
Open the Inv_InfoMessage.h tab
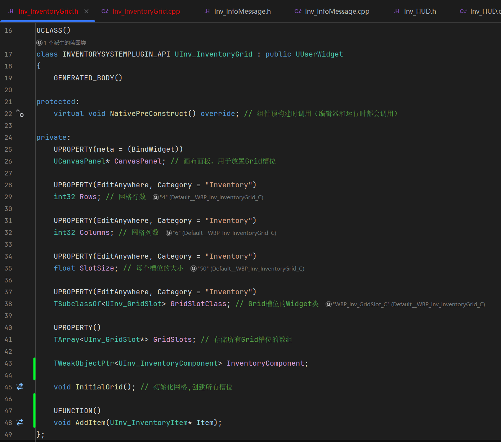pyautogui.click(x=238, y=12)
